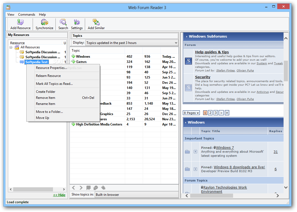The image size is (297, 212).
Task: Select the Softpedia Test tree item
Action: tap(36, 62)
